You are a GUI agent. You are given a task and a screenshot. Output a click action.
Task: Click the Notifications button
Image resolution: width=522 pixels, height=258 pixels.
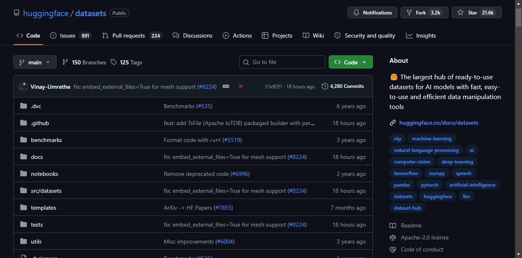coord(373,12)
